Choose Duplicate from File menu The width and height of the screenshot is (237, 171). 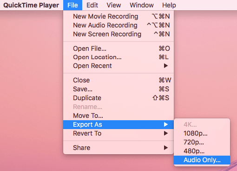(118, 98)
